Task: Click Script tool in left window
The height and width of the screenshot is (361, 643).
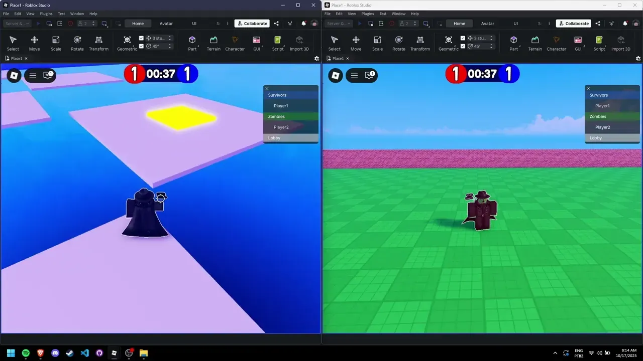Action: 278,43
